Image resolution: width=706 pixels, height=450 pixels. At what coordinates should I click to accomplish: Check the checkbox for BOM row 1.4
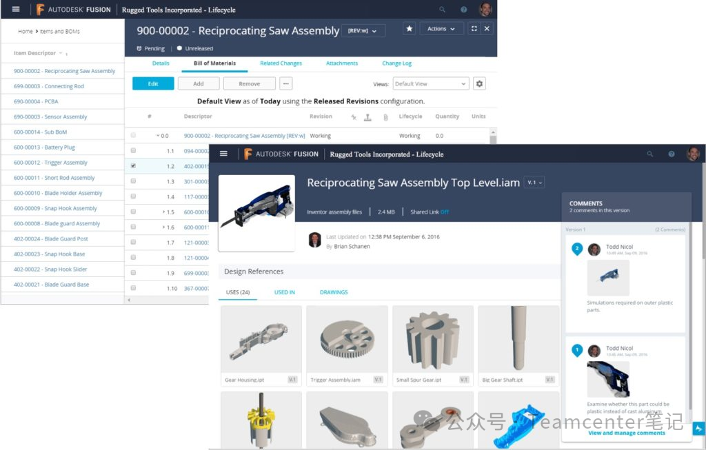133,196
